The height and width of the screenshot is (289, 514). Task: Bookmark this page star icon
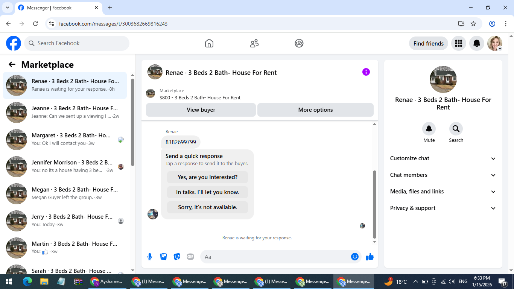coord(473,24)
